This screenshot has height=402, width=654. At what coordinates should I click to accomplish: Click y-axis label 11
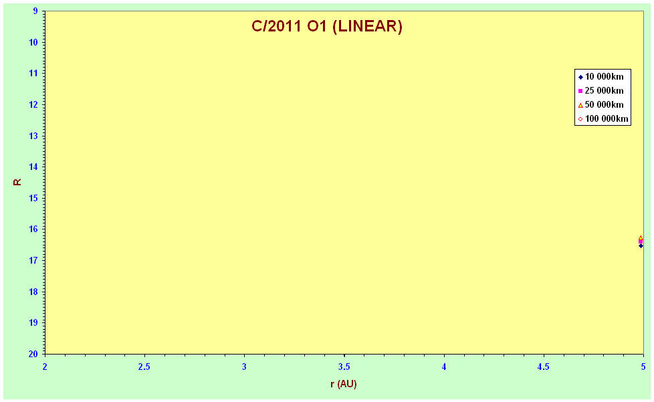33,74
